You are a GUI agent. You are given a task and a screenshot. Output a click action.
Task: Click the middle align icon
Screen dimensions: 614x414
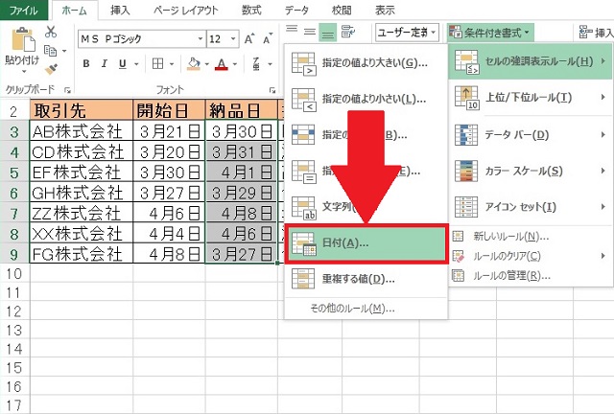tap(310, 32)
